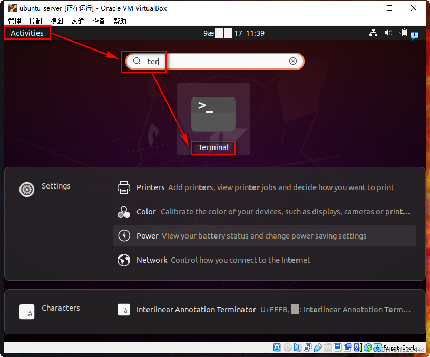Click 'Control how you connect to the Internet' description
Viewport: 430px width, 357px height.
[240, 260]
